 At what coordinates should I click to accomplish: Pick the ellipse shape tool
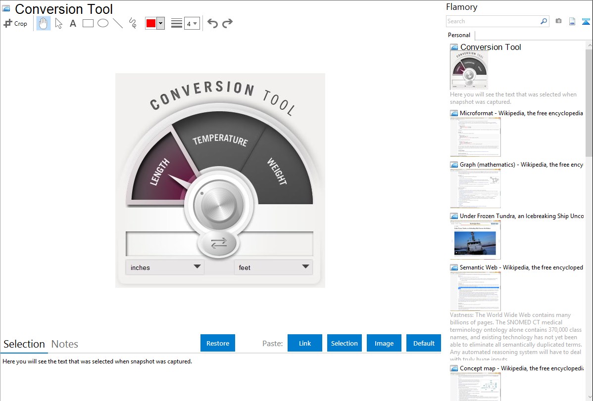[x=103, y=23]
